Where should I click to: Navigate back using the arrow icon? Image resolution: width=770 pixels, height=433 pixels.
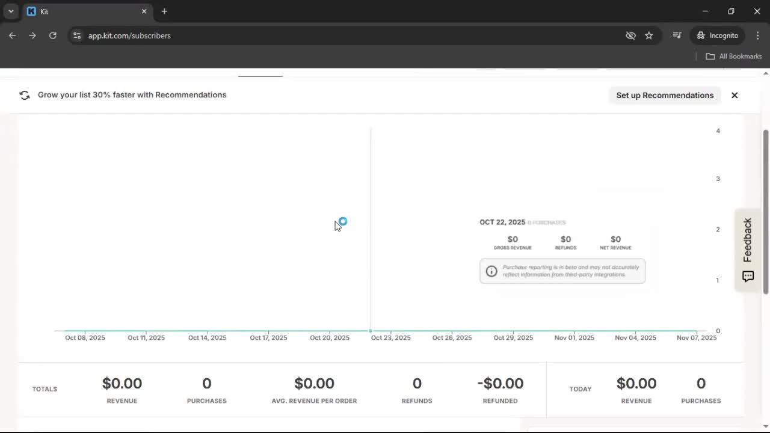(12, 35)
